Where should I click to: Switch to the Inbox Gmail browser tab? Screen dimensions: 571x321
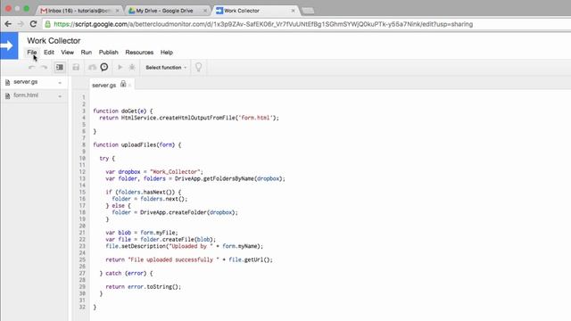click(x=79, y=11)
